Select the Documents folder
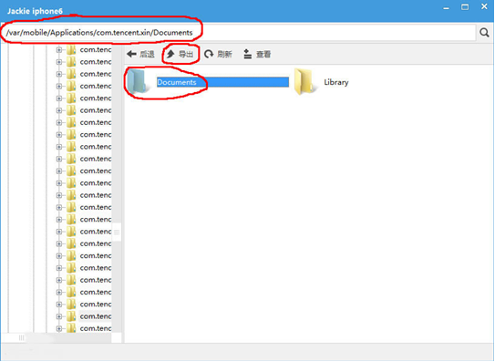 tap(207, 82)
